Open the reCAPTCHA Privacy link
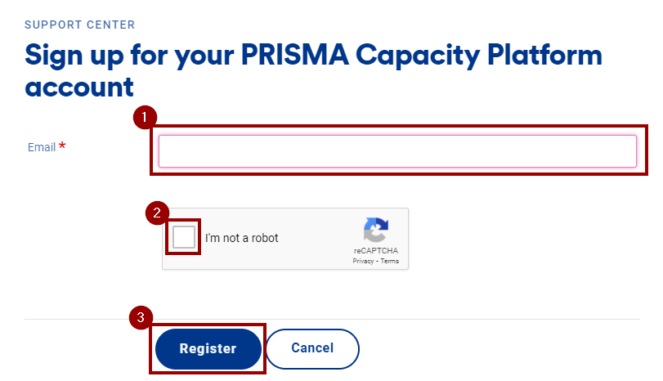The width and height of the screenshot is (663, 381). pos(363,262)
